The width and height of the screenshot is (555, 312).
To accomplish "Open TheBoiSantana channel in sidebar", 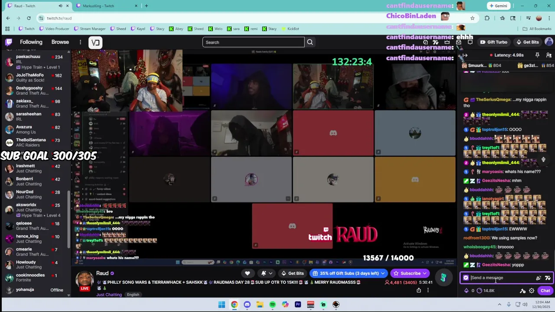I will click(x=35, y=142).
